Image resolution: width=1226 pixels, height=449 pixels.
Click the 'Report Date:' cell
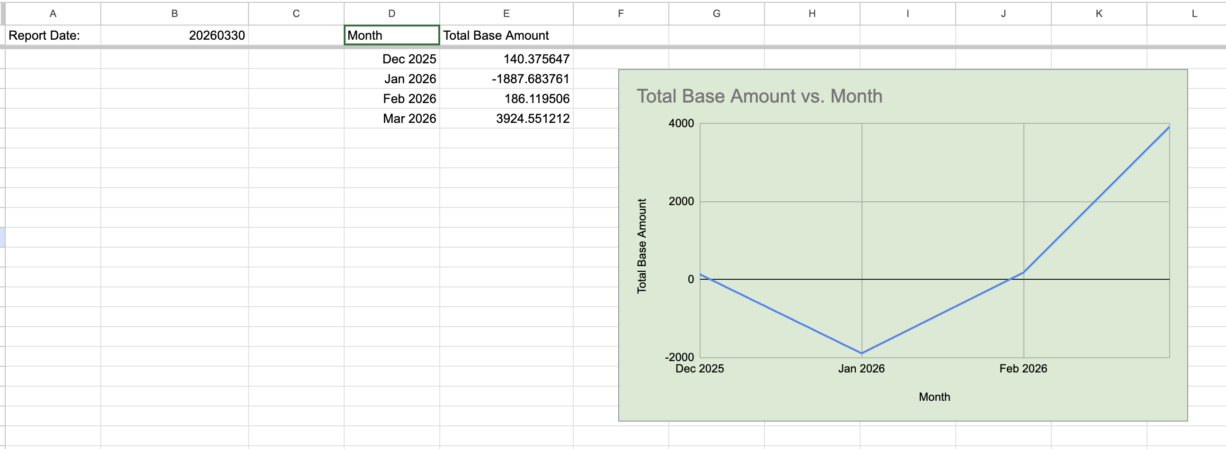[53, 35]
